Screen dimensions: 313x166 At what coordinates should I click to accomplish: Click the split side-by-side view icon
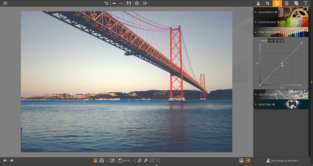(x=112, y=160)
